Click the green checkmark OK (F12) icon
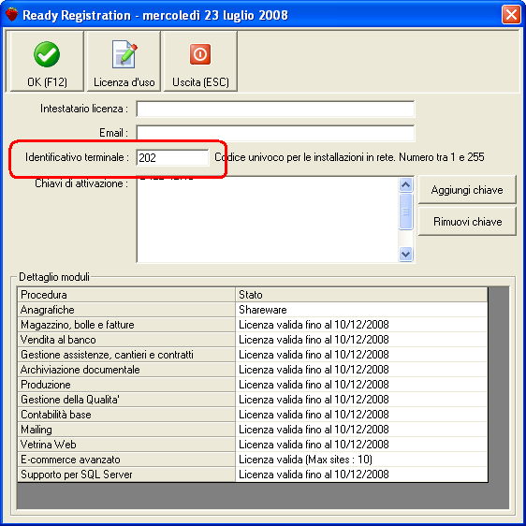The width and height of the screenshot is (526, 526). tap(47, 54)
